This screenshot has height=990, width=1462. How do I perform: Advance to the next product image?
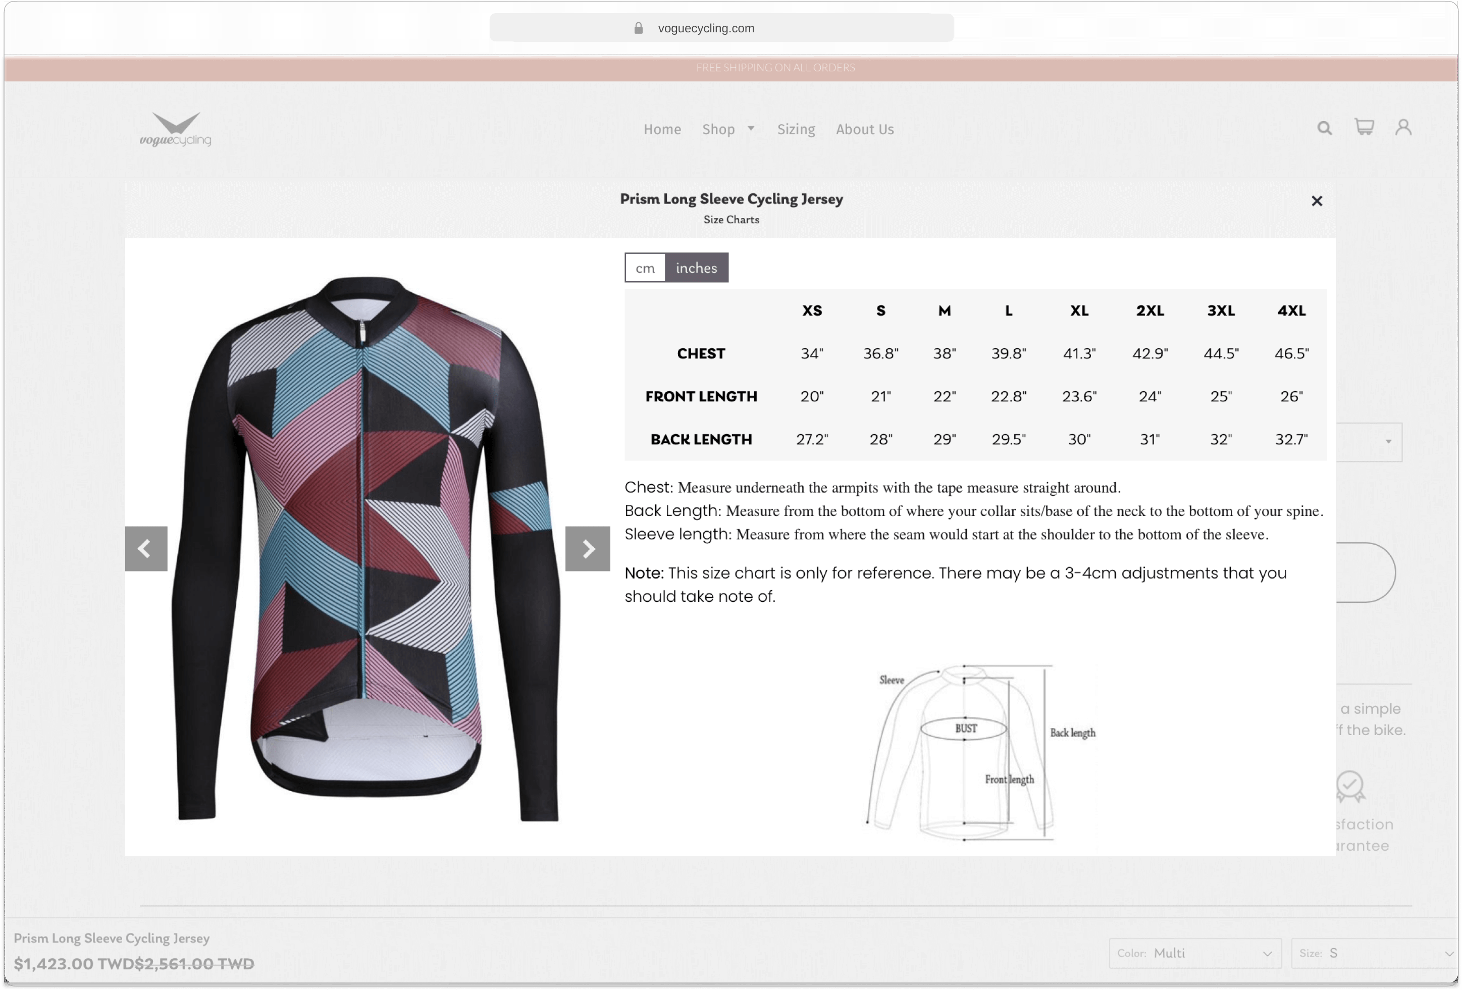[x=587, y=548]
